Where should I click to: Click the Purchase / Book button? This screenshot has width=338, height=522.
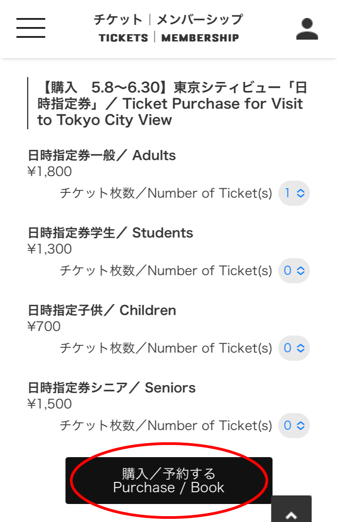tap(169, 481)
